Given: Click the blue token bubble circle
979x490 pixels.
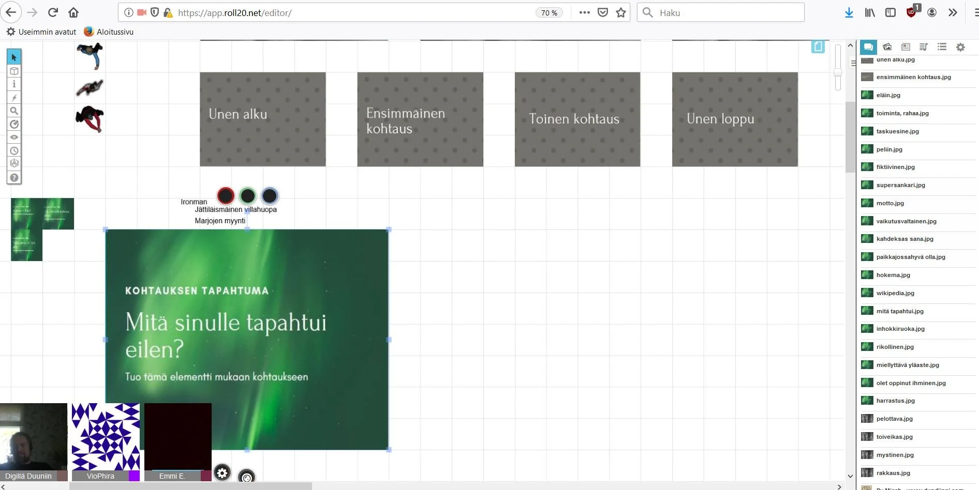Looking at the screenshot, I should click(x=270, y=195).
